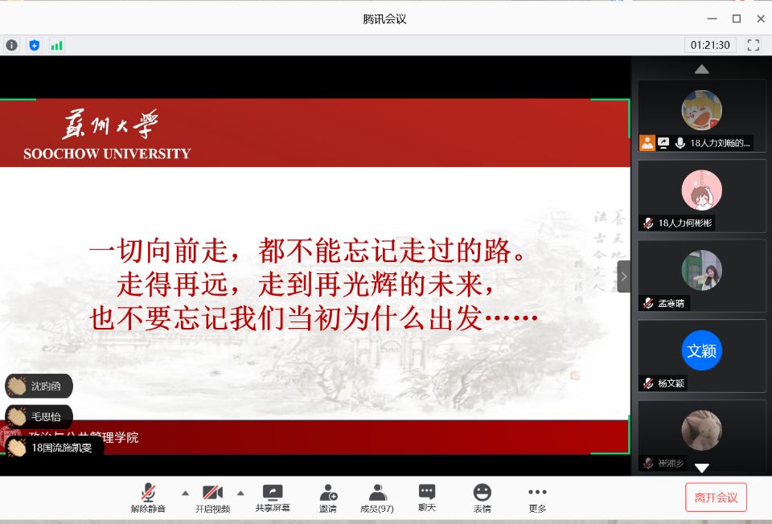
Task: Open the Share Screen (共享屏幕) tool
Action: (273, 497)
